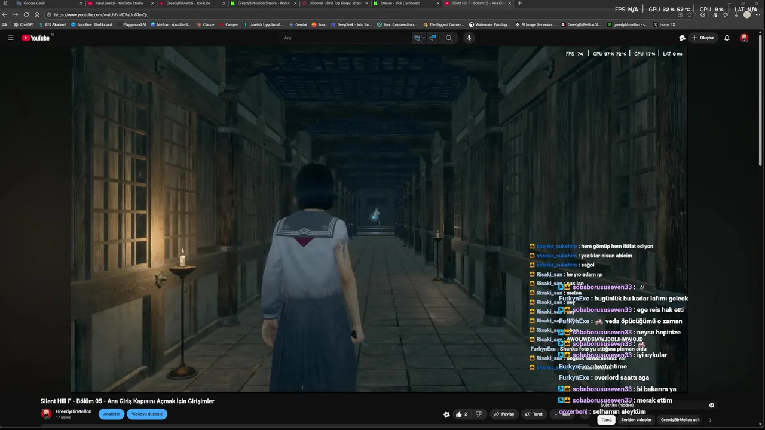Viewport: 765px width, 430px height.
Task: Open the channel avatar below the video
Action: pyautogui.click(x=46, y=414)
